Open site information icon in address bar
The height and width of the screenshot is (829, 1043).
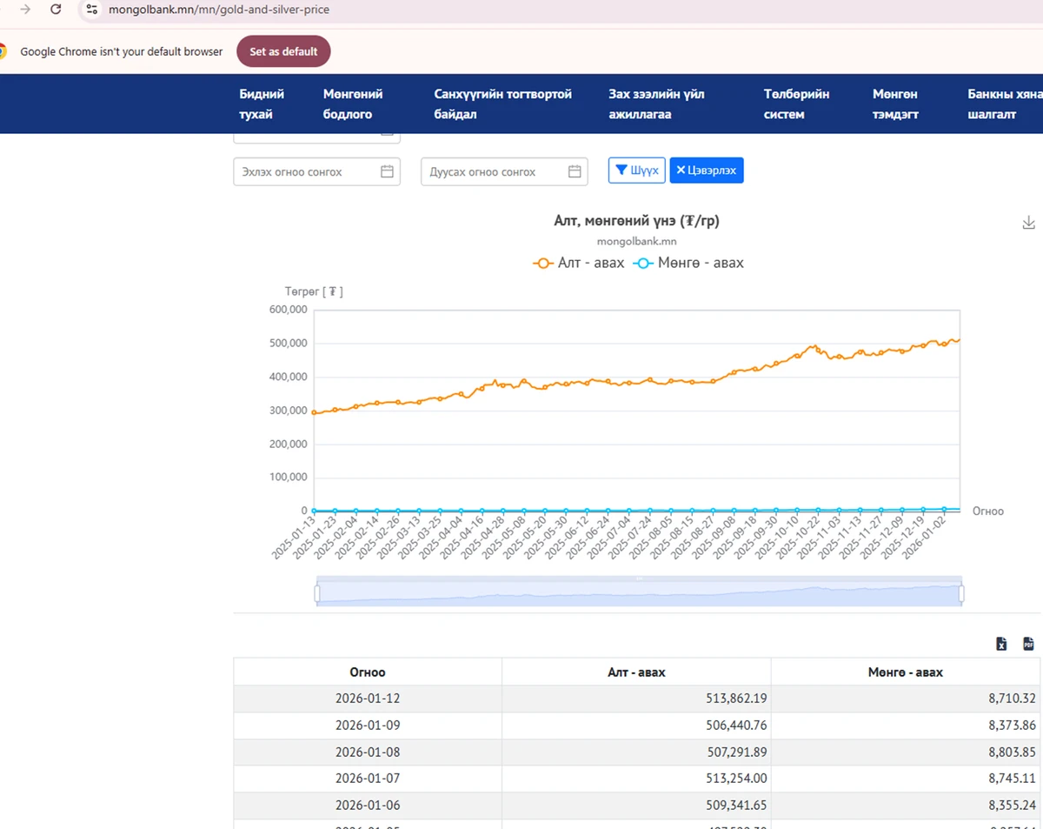click(x=92, y=10)
